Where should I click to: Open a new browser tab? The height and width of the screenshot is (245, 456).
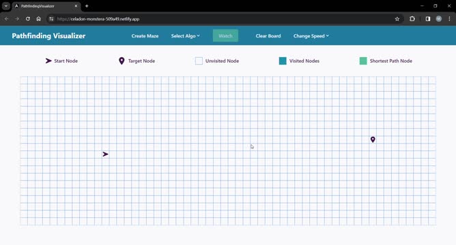point(87,6)
